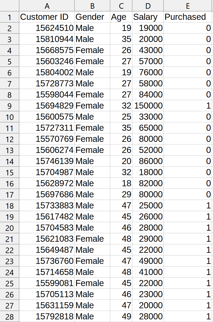
Task: Select the Female cell in row 4
Action: (x=92, y=50)
